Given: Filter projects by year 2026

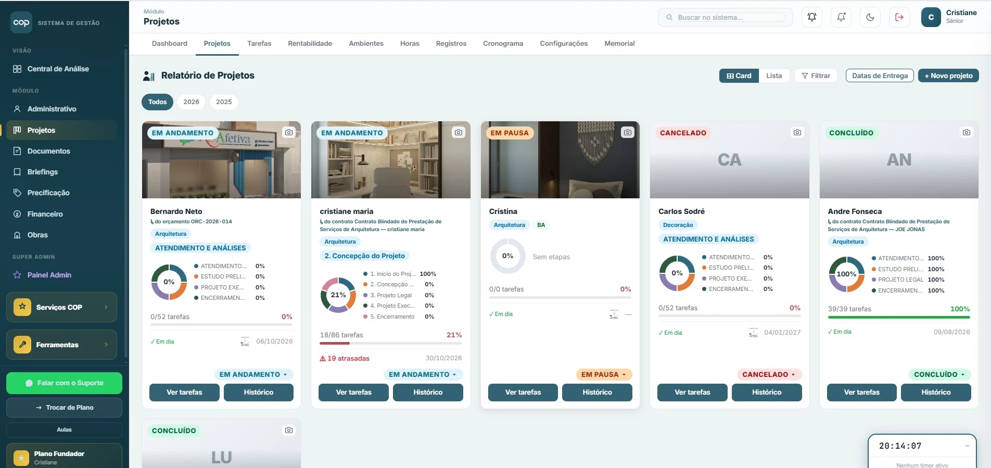Looking at the screenshot, I should point(191,102).
